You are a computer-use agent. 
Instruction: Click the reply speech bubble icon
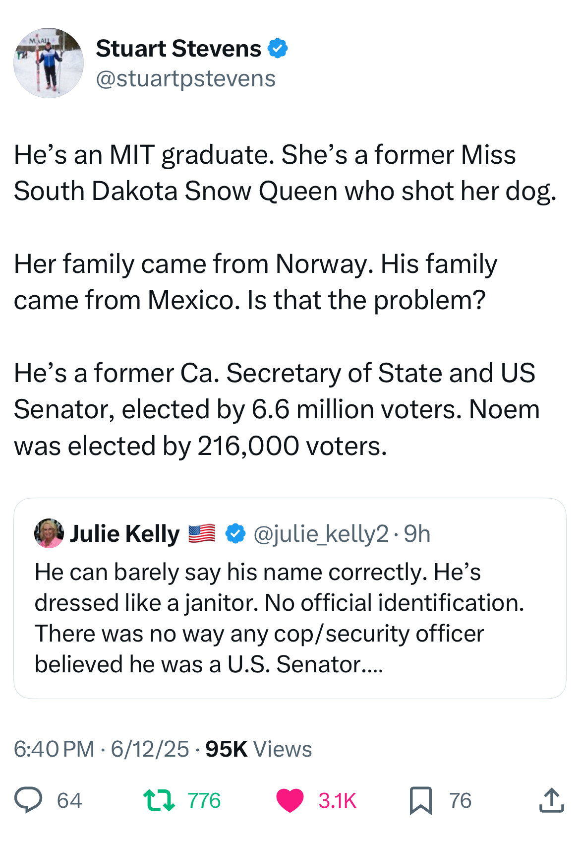click(28, 800)
